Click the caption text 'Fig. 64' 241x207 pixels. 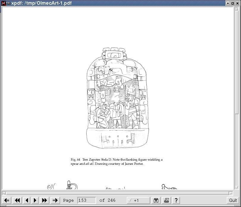pos(76,159)
